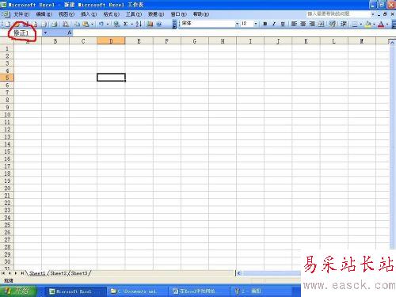Toggle Italic formatting
The height and width of the screenshot is (297, 396).
coord(274,24)
